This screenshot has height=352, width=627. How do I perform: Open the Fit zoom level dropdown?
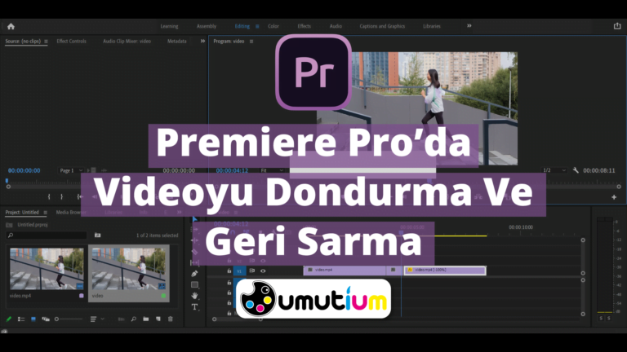272,170
